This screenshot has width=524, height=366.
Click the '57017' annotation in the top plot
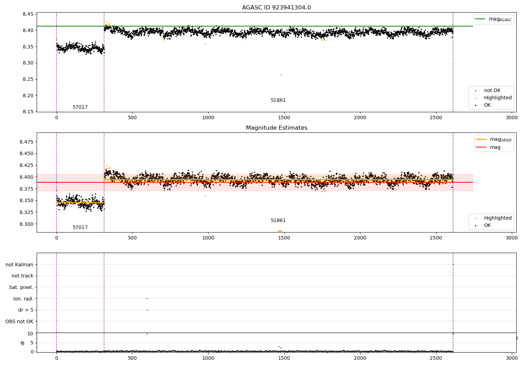[x=80, y=107]
